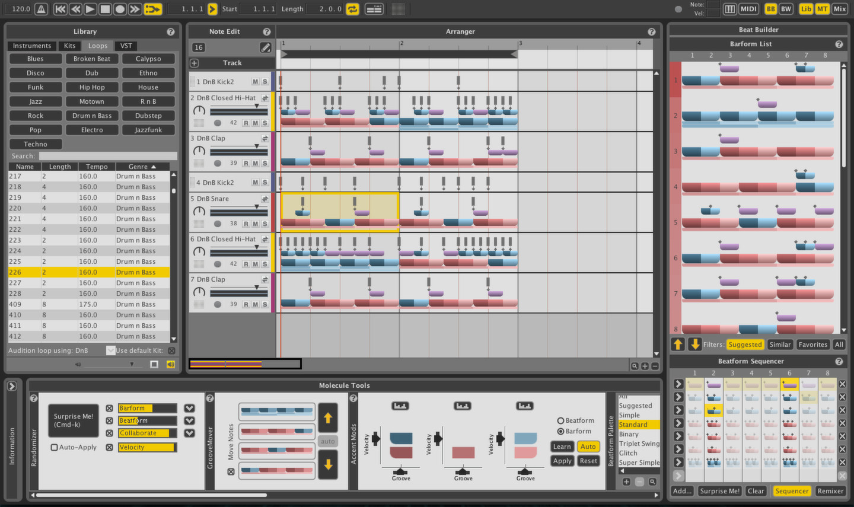The image size is (854, 507).
Task: Open the Use default Kit dropdown
Action: 110,350
